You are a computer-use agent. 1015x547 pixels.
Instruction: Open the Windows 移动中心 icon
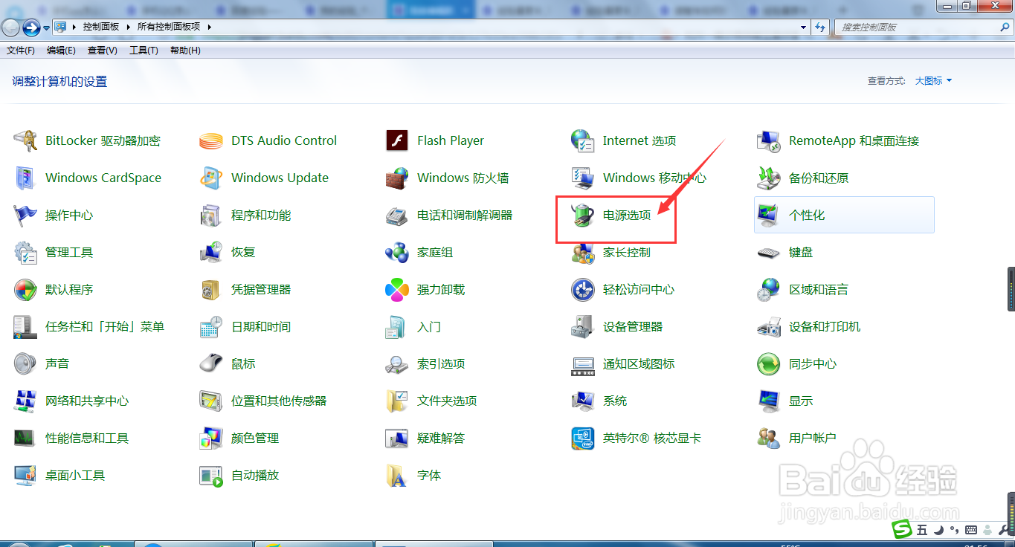click(583, 178)
